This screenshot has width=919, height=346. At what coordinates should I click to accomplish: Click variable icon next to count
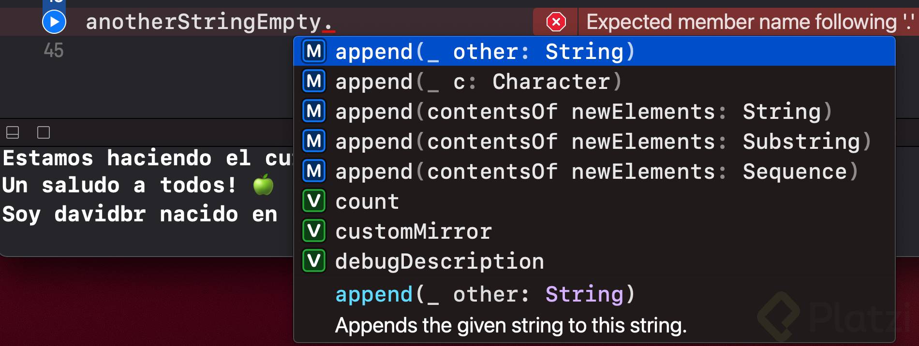[314, 201]
